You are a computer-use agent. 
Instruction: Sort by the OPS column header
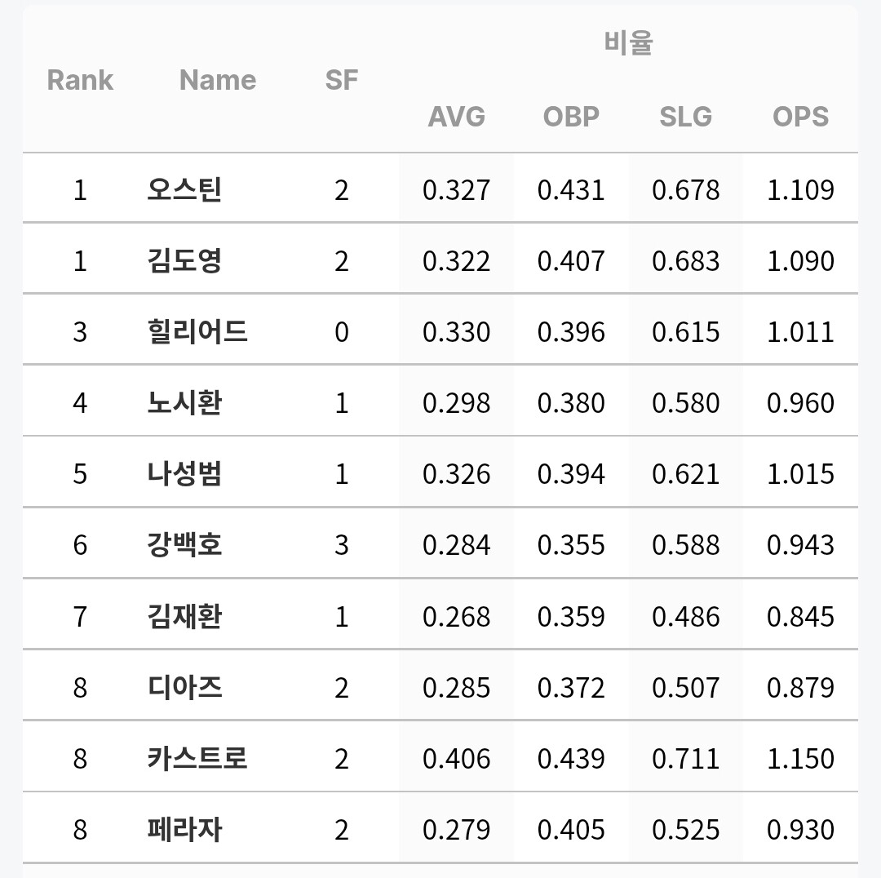tap(800, 117)
